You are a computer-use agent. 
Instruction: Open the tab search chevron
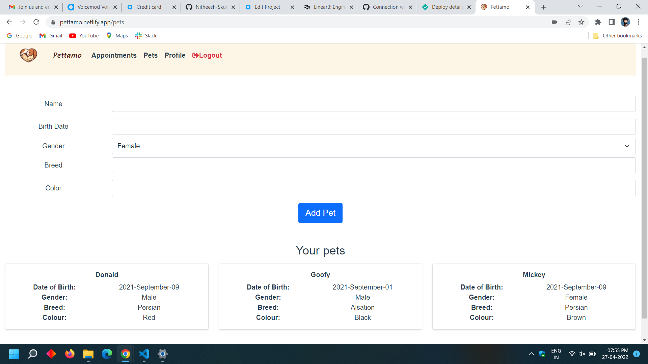580,7
